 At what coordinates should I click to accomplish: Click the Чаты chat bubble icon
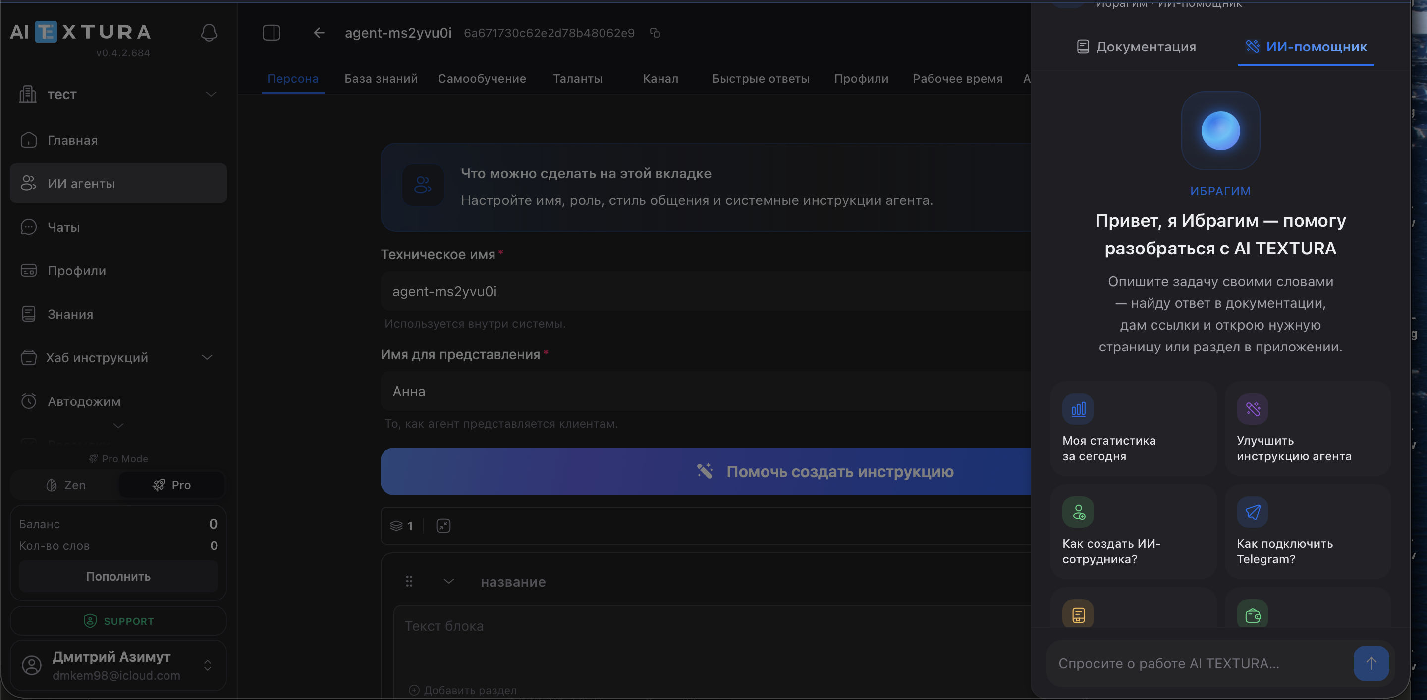pos(28,227)
